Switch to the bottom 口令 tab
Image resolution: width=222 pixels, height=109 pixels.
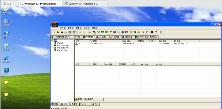[85, 104]
